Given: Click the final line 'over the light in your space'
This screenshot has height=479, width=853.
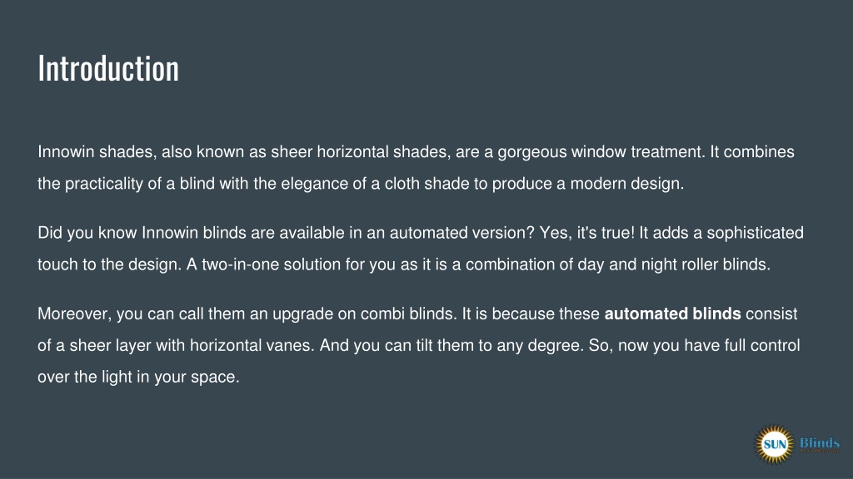Looking at the screenshot, I should [138, 377].
